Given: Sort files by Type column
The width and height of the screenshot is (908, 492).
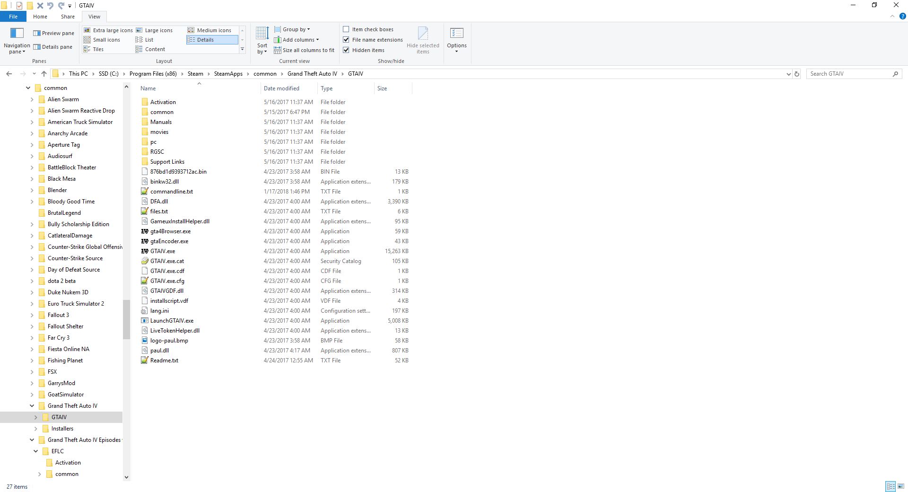Looking at the screenshot, I should click(x=346, y=88).
